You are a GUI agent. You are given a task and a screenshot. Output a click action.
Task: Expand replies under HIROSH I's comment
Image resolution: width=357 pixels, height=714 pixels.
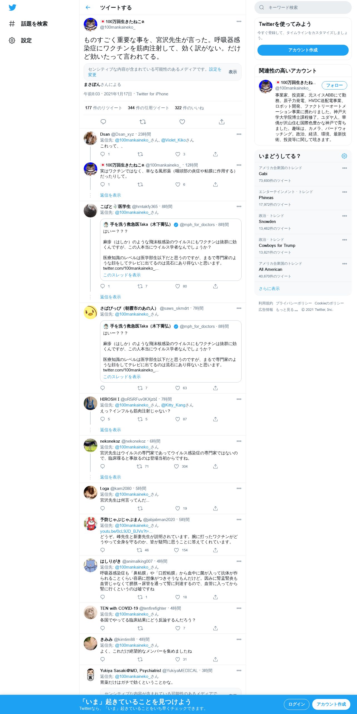pos(110,430)
